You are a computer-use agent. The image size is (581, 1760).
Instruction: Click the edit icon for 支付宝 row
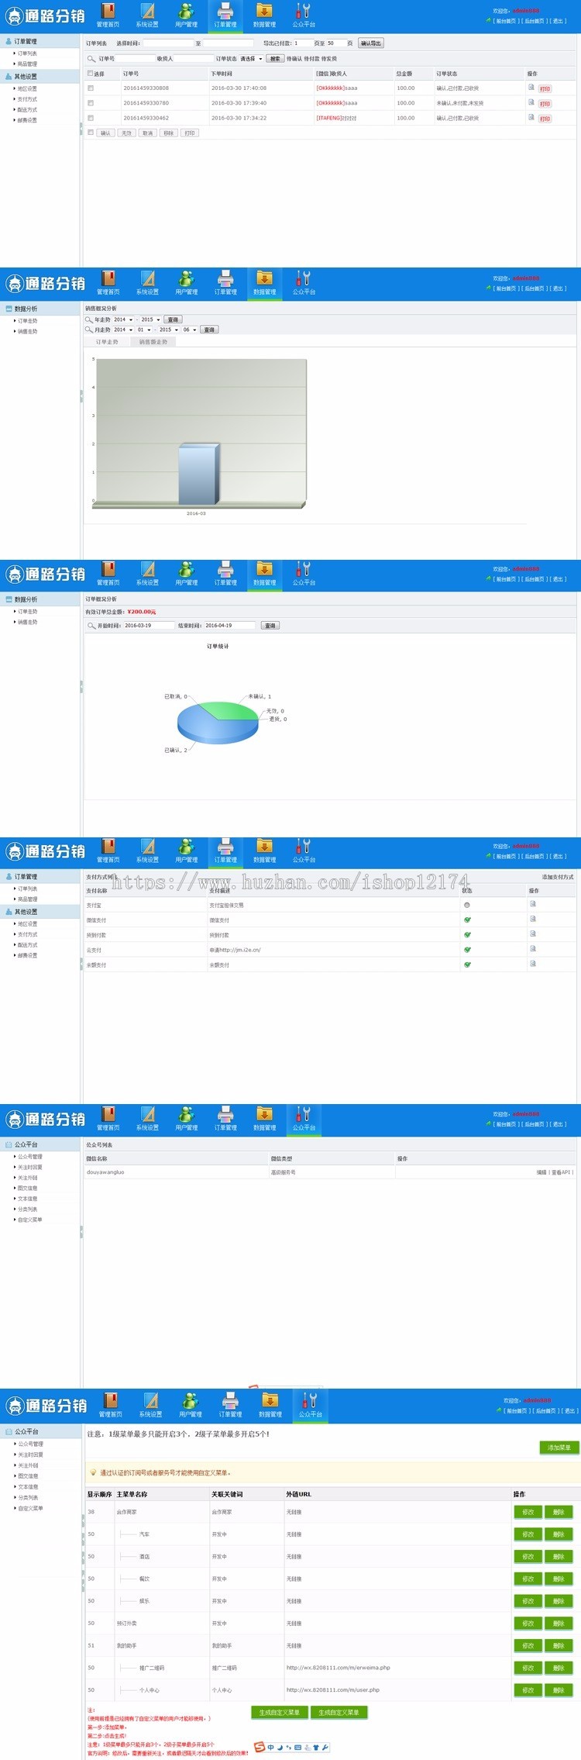point(533,904)
